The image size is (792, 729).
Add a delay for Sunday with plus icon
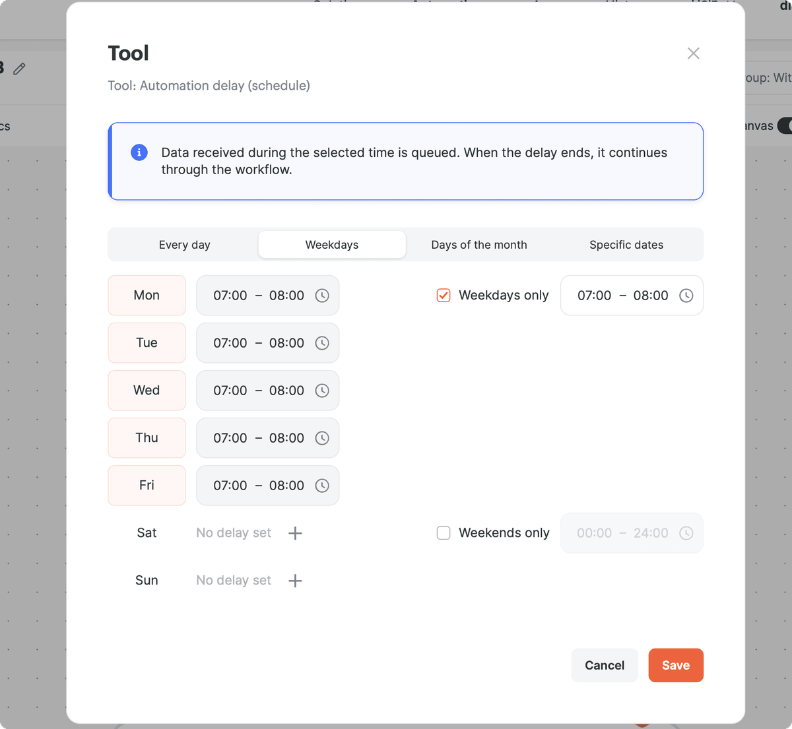[x=295, y=581]
